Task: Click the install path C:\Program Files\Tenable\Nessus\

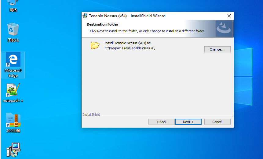Action: (x=130, y=48)
